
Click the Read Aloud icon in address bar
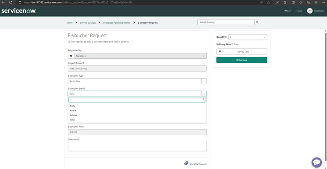coord(262,3)
